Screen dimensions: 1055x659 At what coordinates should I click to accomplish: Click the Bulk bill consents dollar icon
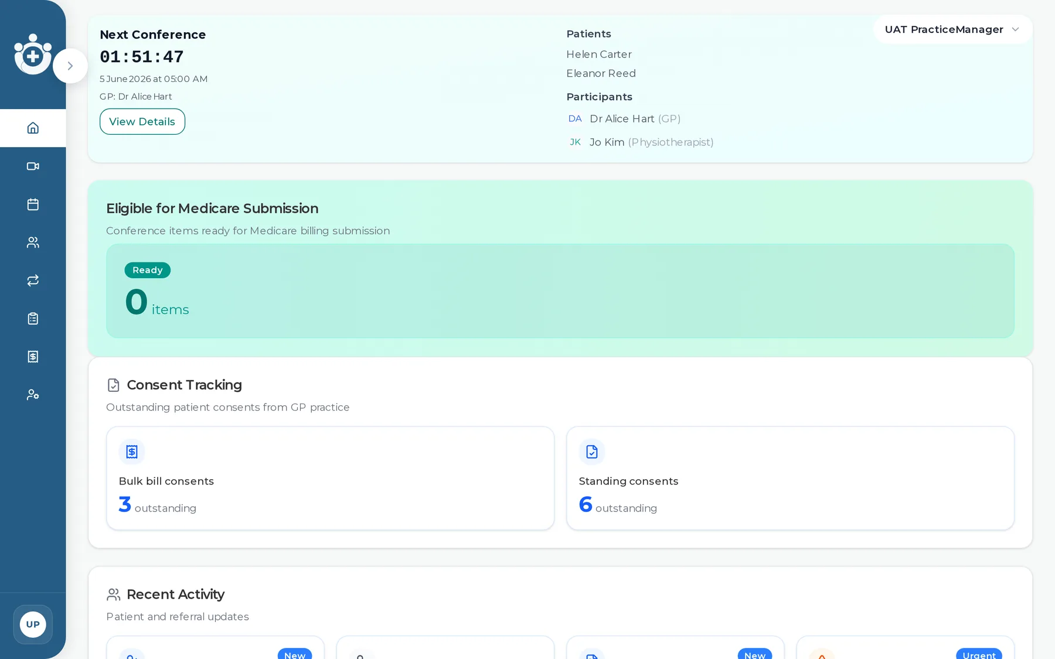click(132, 452)
